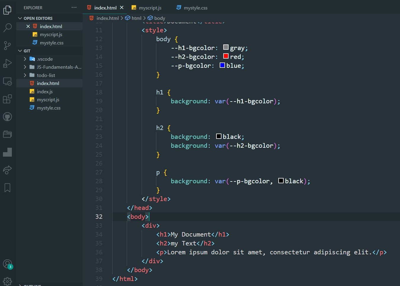Click html element in the breadcrumb
The image size is (400, 286).
point(136,18)
